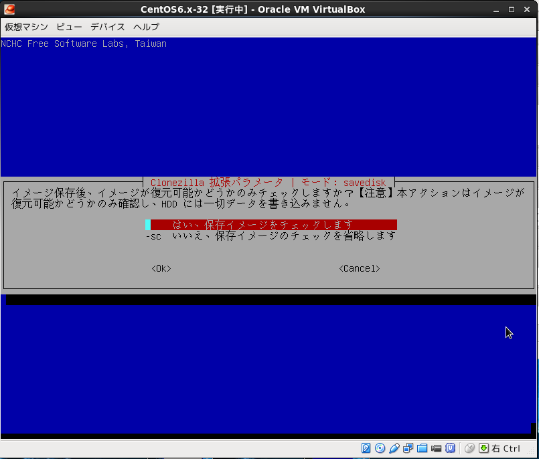The image size is (539, 459).
Task: Open the ビュー menu
Action: tap(69, 27)
